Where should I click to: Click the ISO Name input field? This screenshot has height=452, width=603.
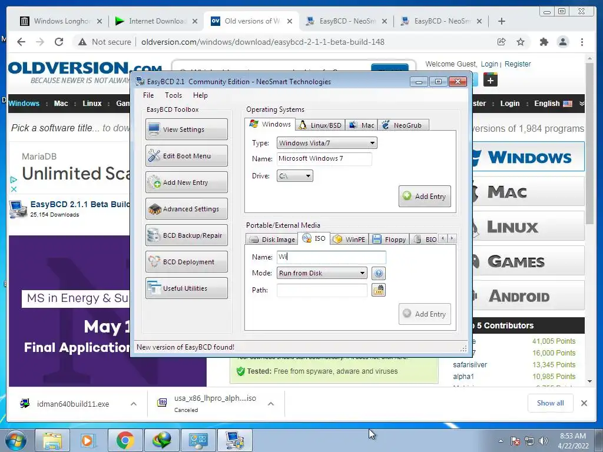(x=331, y=257)
